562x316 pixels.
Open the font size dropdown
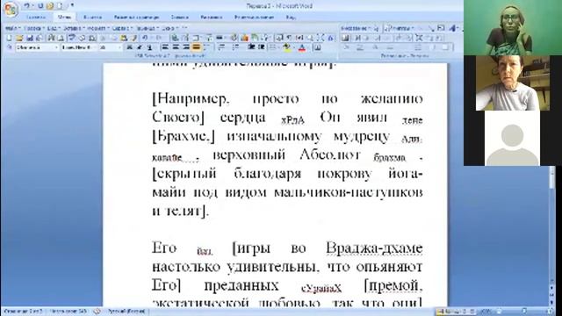119,47
